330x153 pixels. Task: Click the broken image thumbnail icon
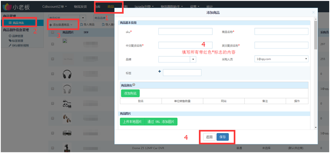65,41
